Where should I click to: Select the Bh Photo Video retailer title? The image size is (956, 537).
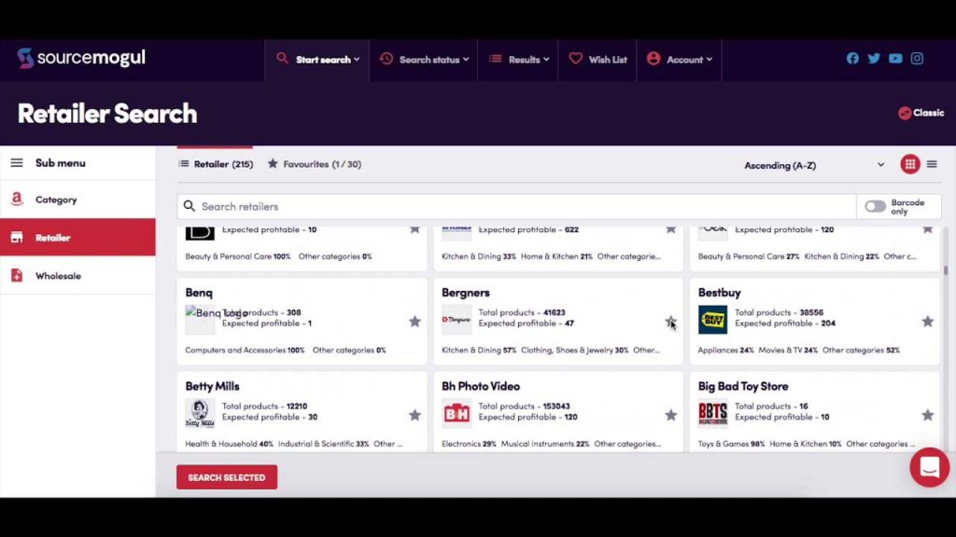click(x=481, y=387)
